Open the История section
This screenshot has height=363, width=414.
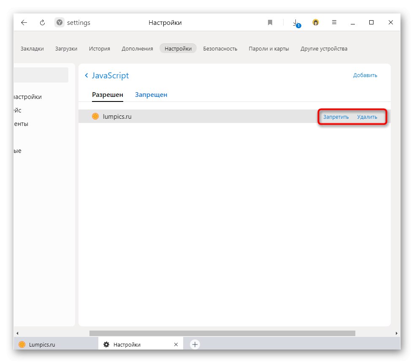point(99,49)
